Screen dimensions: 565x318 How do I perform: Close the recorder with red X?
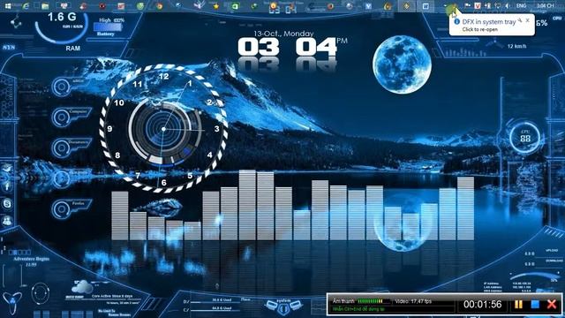[x=552, y=304]
